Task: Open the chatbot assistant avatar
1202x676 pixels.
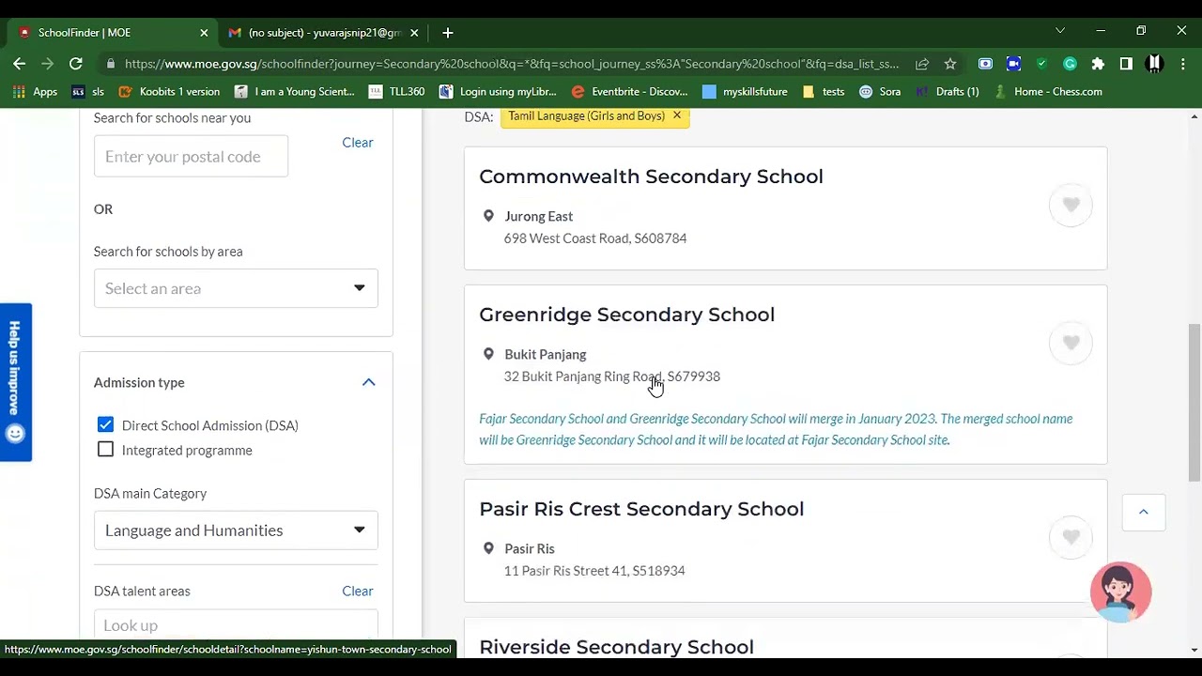Action: point(1120,592)
